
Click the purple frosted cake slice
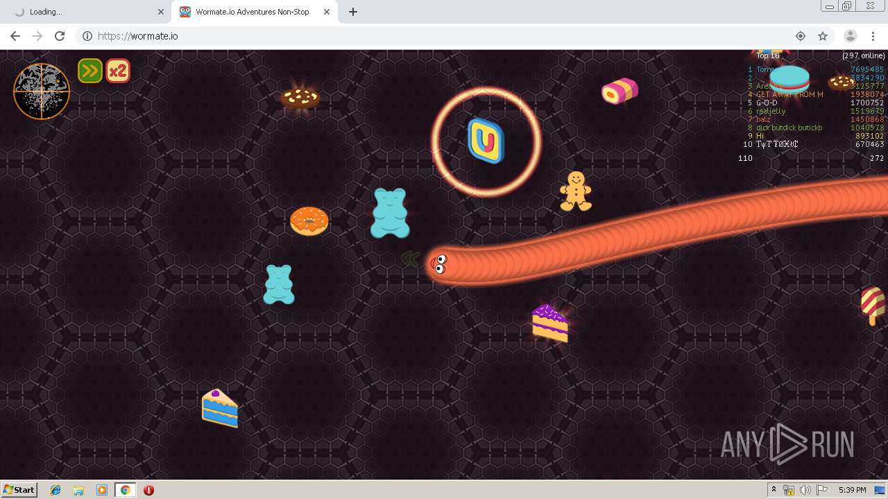click(550, 323)
